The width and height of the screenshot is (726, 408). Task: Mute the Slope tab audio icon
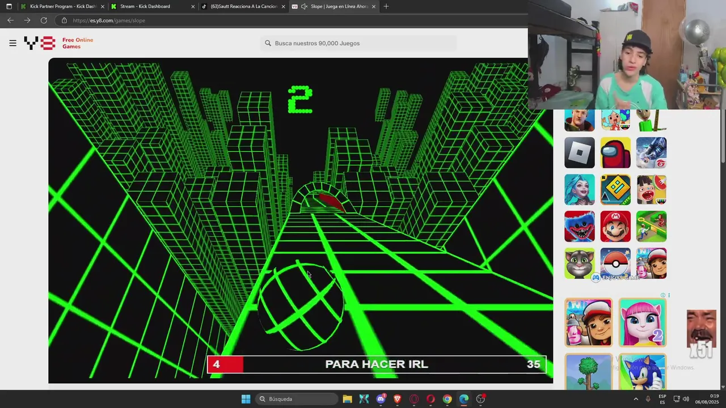304,6
